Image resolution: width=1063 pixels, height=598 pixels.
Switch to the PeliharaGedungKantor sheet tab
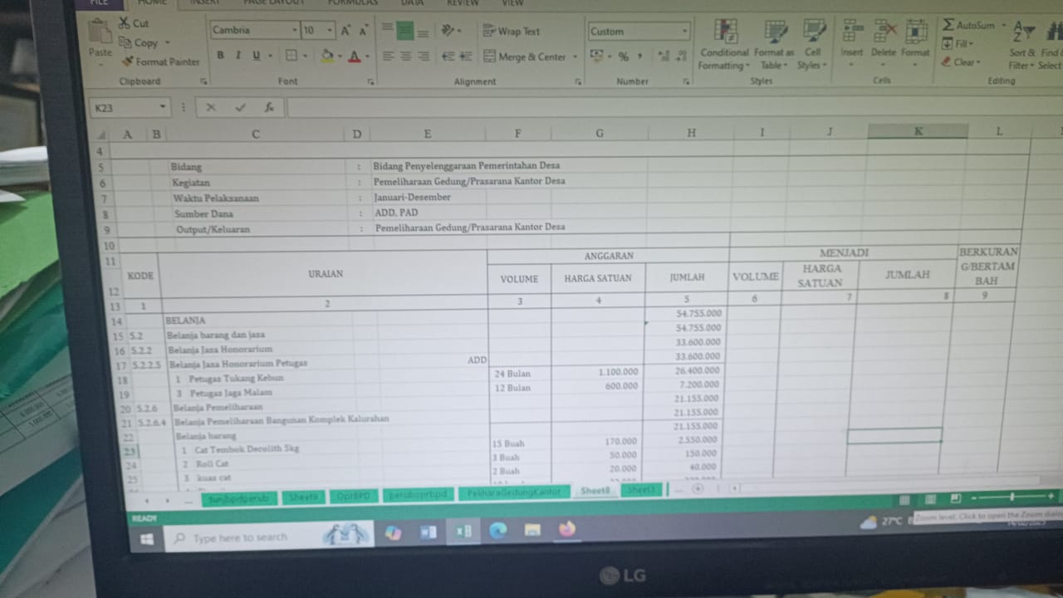(x=515, y=493)
